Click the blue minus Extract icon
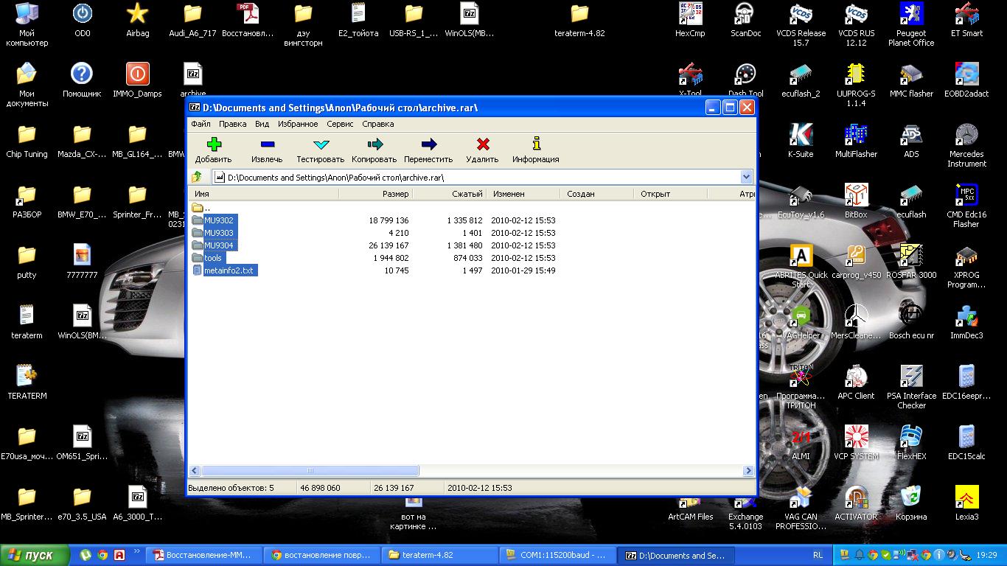The image size is (1007, 566). pos(267,144)
